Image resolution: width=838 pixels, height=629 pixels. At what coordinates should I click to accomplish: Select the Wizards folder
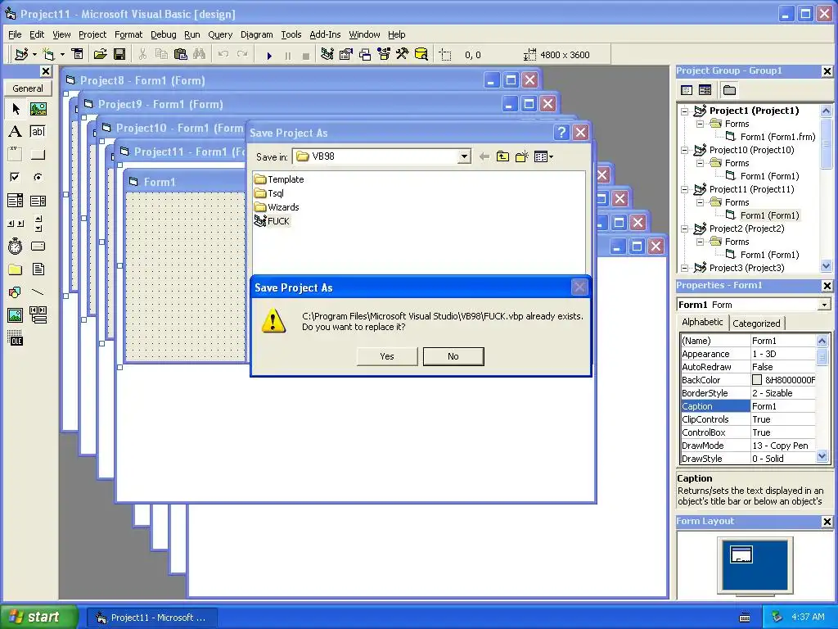click(x=277, y=207)
